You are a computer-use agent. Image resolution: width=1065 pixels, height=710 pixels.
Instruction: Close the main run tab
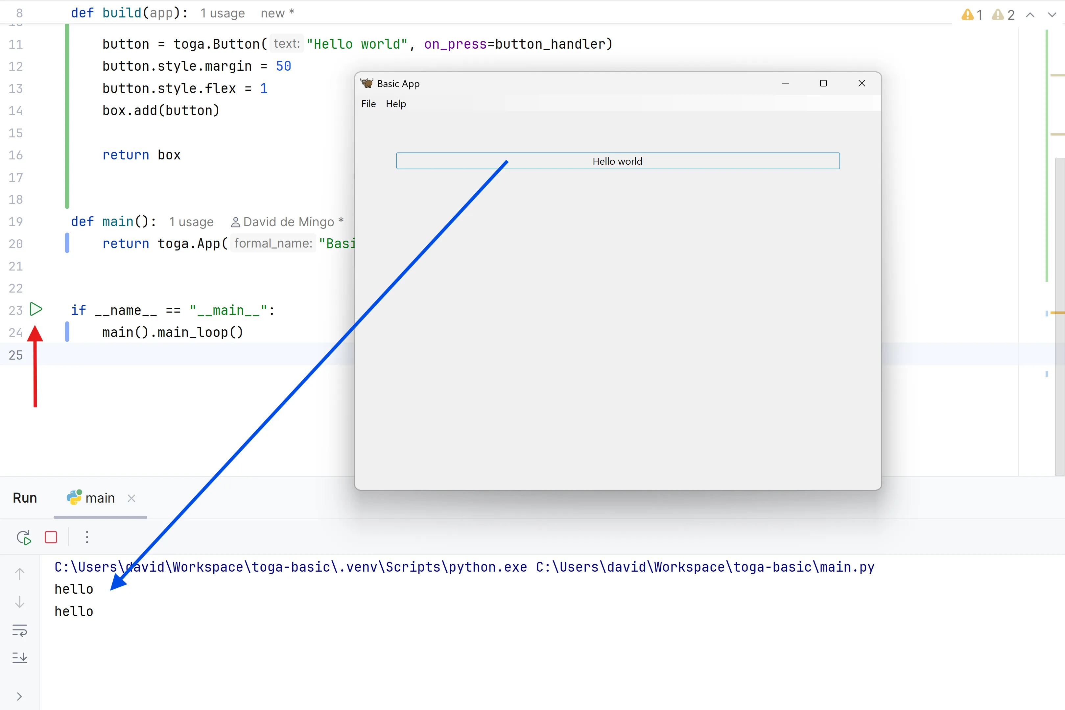(131, 498)
